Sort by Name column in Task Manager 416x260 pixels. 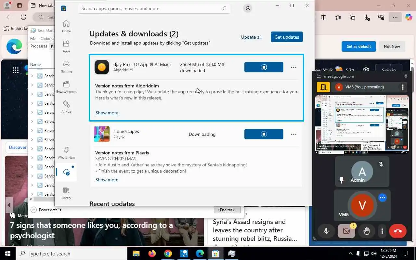pyautogui.click(x=35, y=64)
